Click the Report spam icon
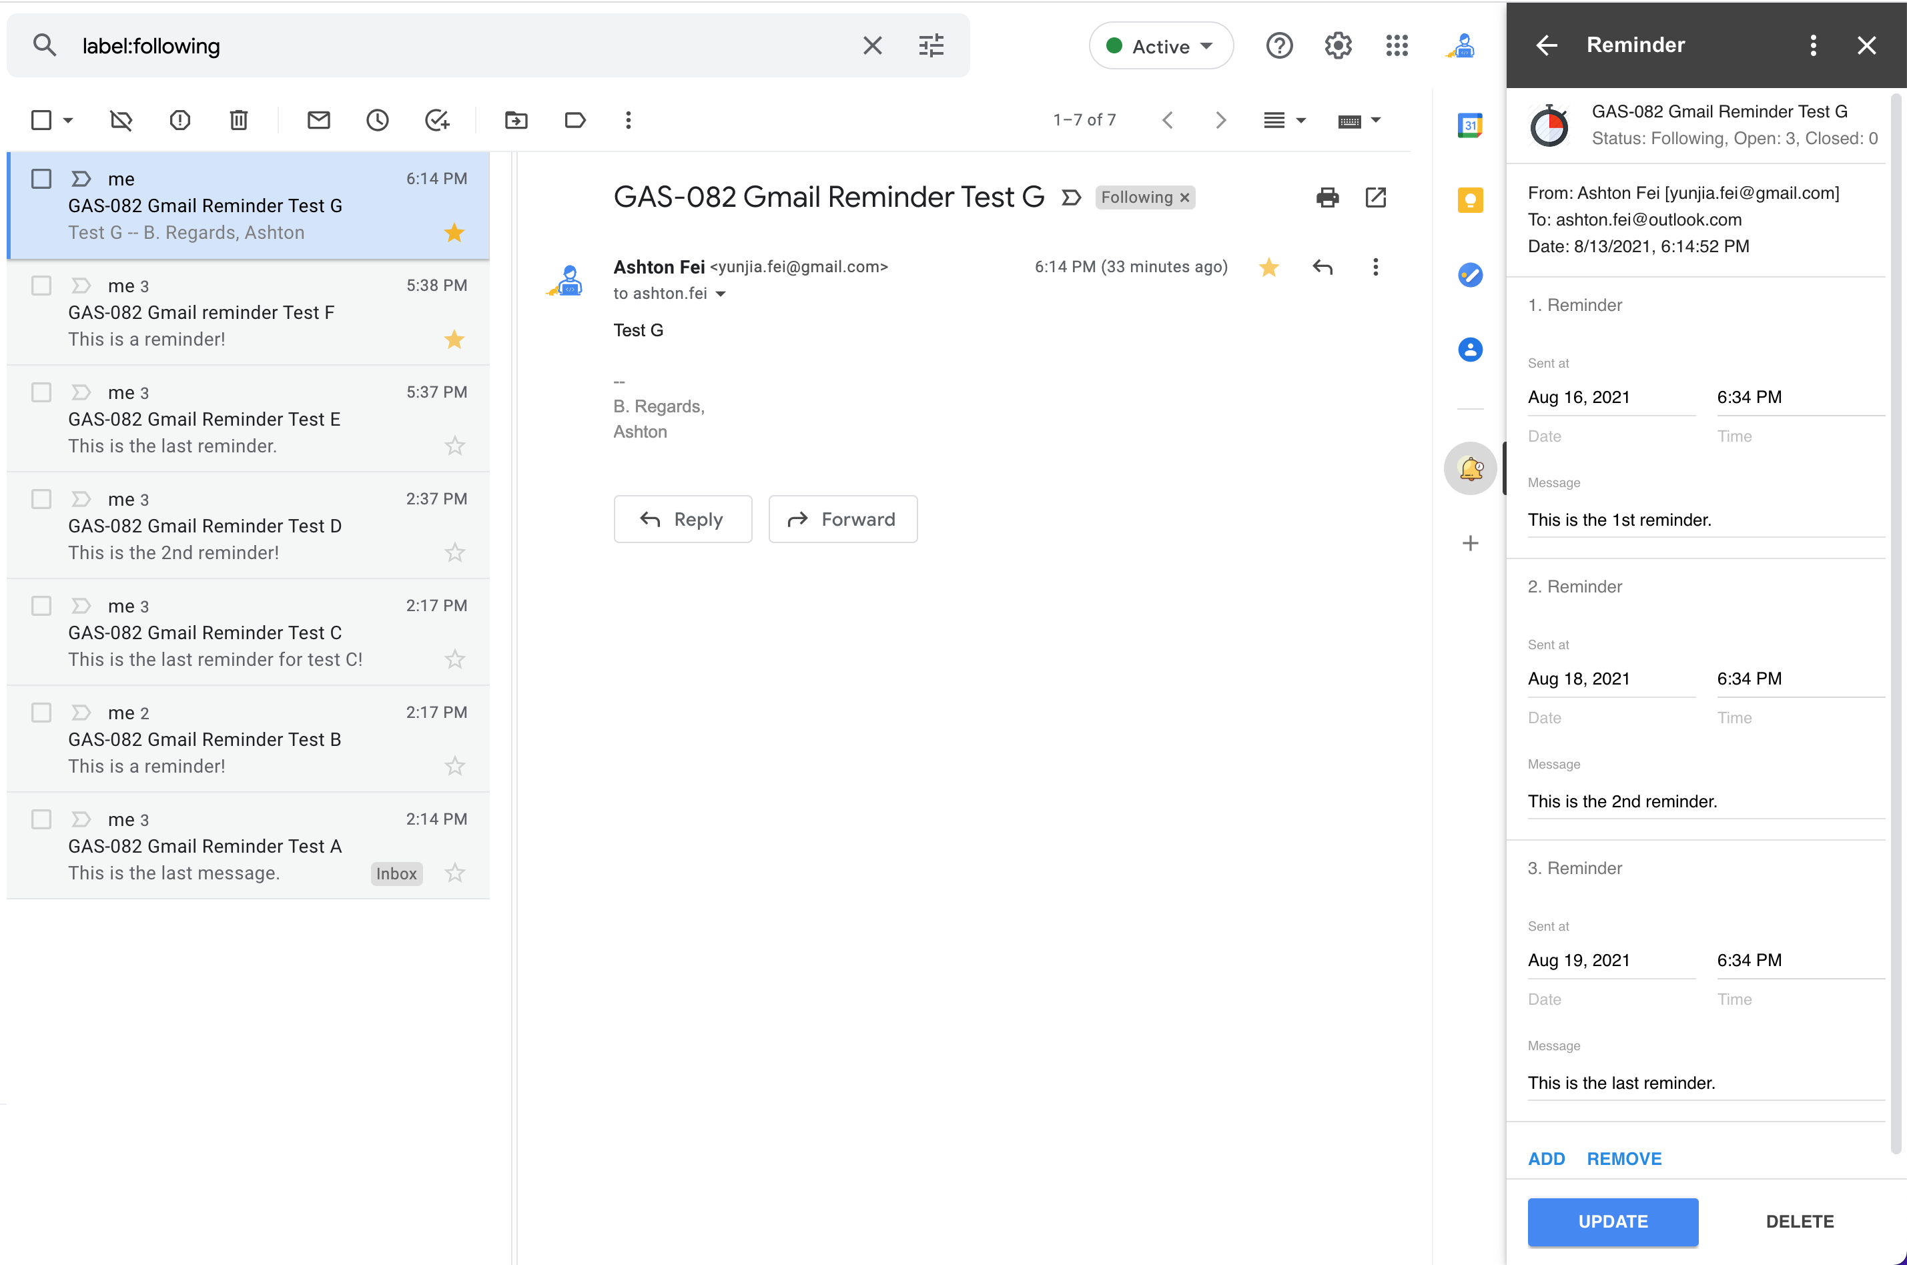Viewport: 1907px width, 1265px height. tap(179, 120)
